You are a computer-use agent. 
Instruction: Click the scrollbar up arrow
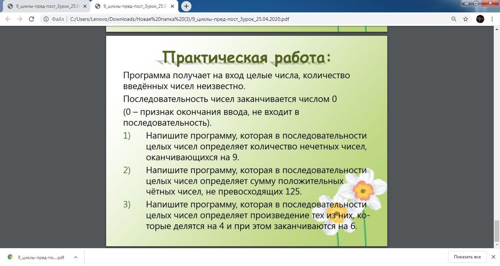pos(497,29)
